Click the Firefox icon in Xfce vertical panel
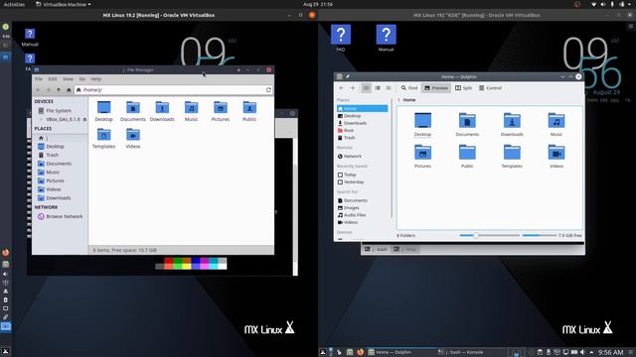The height and width of the screenshot is (357, 636). coord(6,253)
